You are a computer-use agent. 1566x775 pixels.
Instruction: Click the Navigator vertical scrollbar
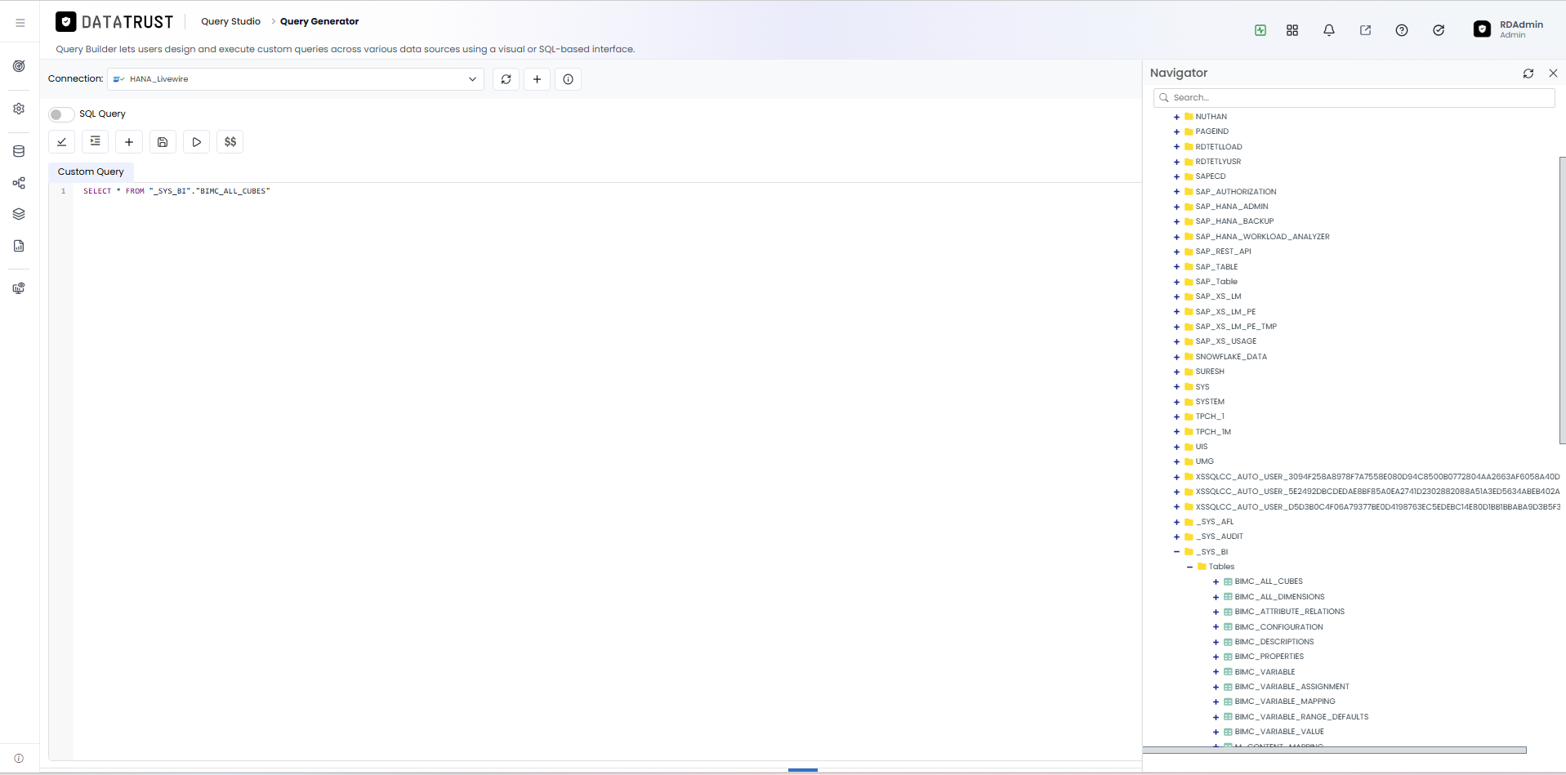[1562, 301]
